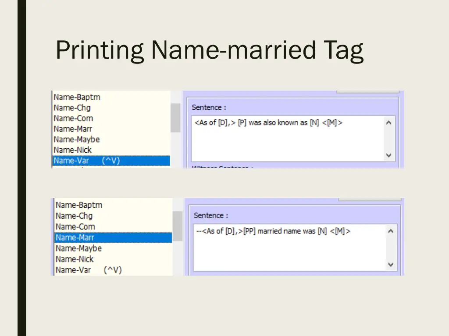Click up arrow of lower sentence field scrollbar
The width and height of the screenshot is (449, 336).
tap(391, 231)
